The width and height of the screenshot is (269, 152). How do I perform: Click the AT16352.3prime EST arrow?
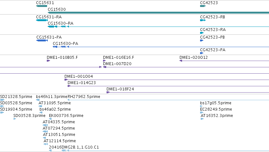click(202, 119)
